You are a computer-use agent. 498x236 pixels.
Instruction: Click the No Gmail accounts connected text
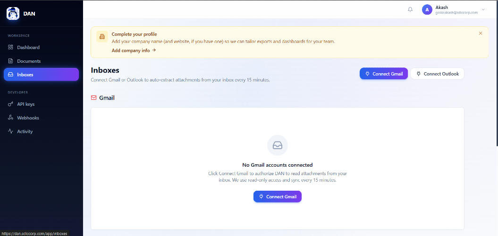click(x=278, y=165)
